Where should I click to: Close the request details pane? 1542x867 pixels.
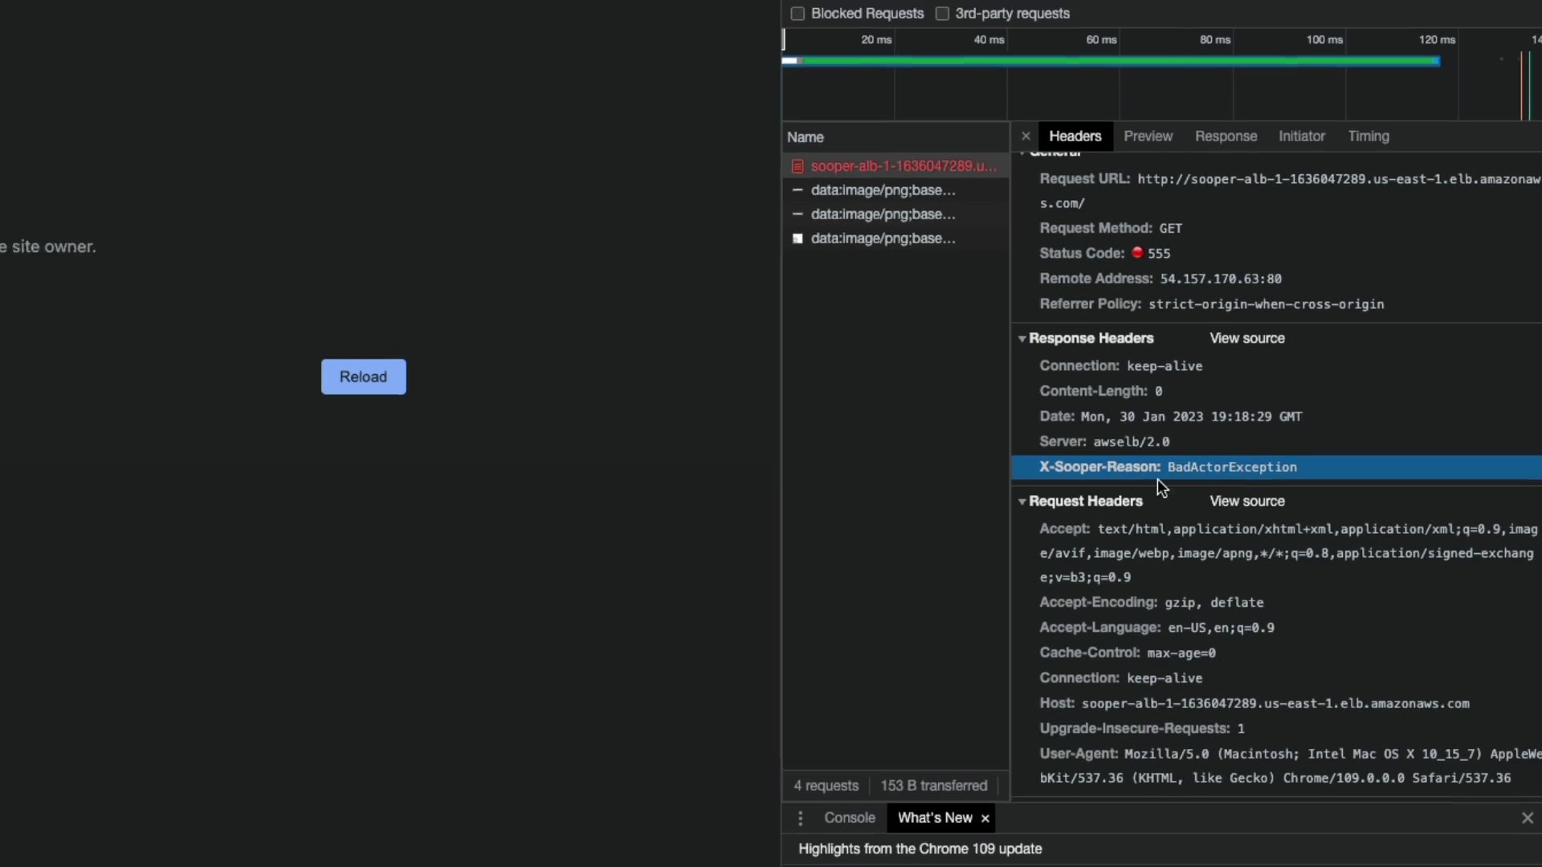pyautogui.click(x=1026, y=136)
